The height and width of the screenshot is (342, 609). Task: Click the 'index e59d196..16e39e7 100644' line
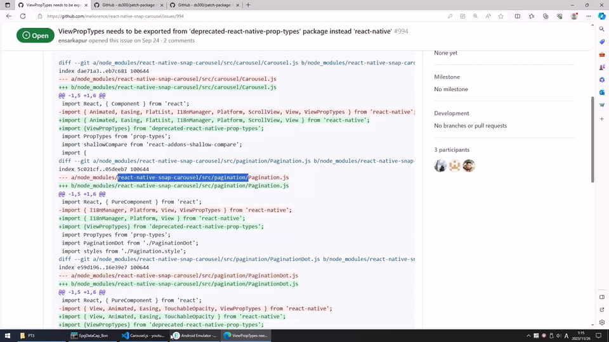(x=103, y=267)
